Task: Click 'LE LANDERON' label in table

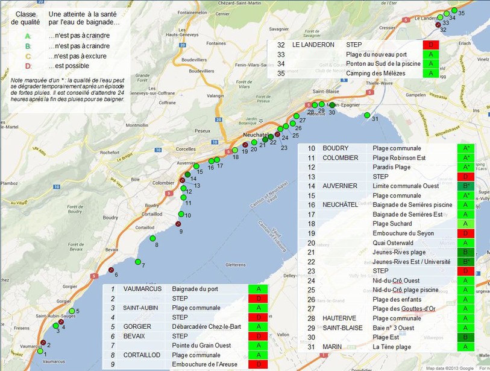Action: pos(313,45)
